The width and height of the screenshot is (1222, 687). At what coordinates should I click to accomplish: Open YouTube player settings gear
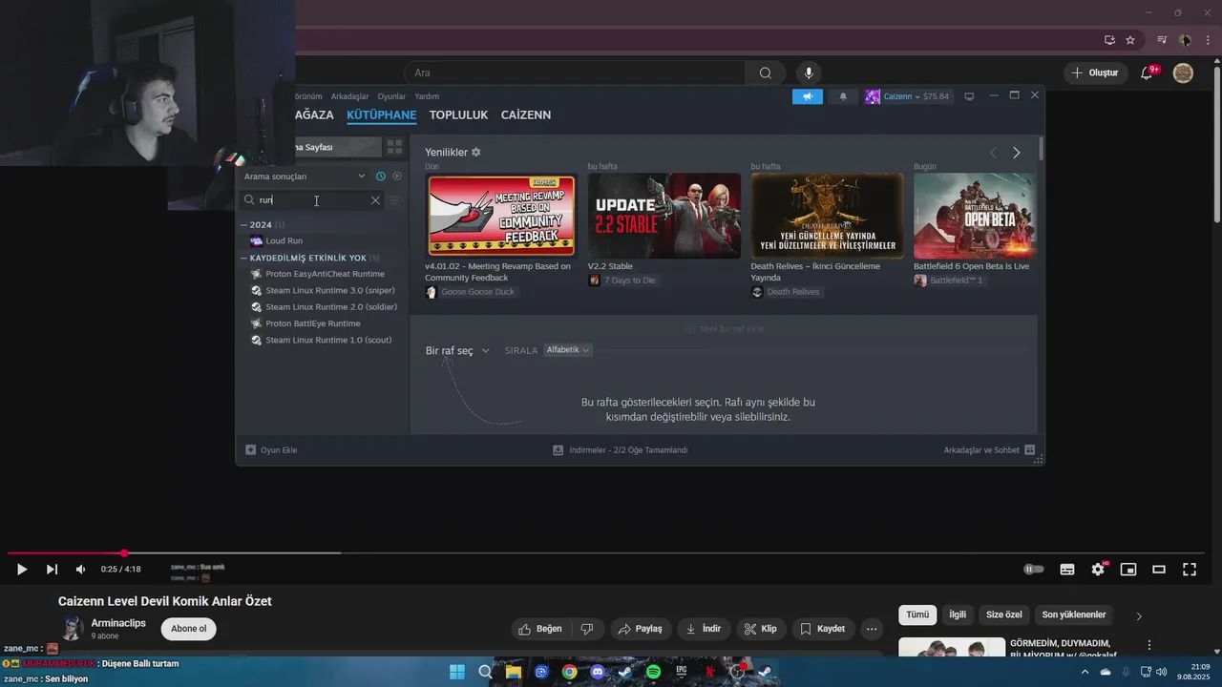point(1098,570)
